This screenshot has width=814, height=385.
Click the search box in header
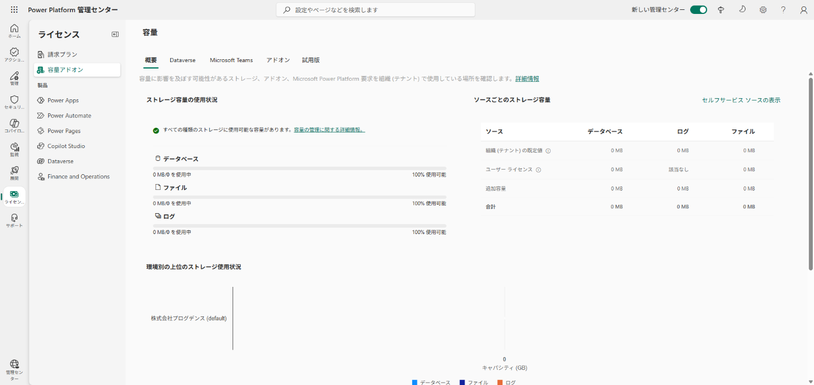pyautogui.click(x=376, y=10)
